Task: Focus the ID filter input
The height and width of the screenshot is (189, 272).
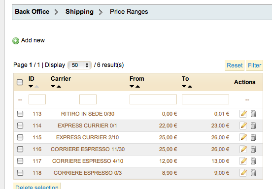Action: (x=37, y=99)
